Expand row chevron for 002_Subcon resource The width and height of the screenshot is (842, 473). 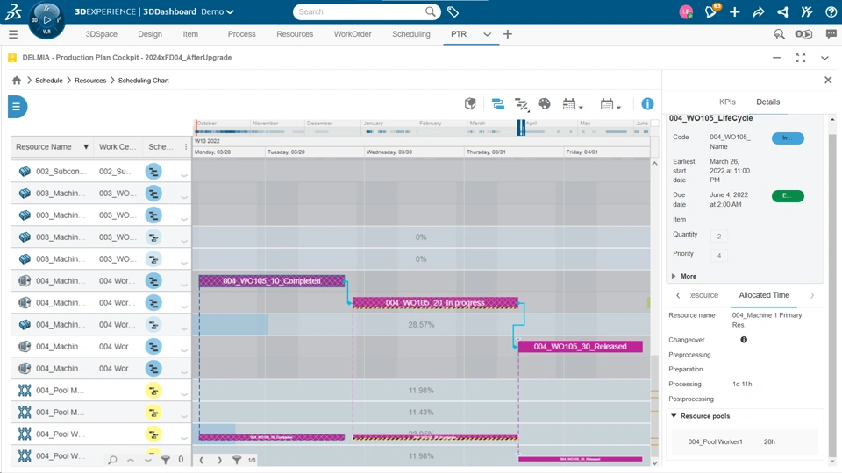point(184,174)
